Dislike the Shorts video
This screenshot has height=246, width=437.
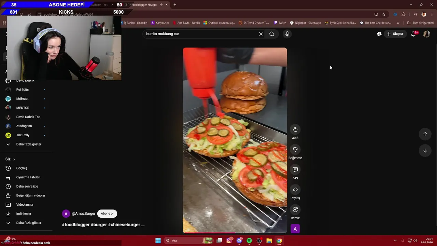click(295, 149)
